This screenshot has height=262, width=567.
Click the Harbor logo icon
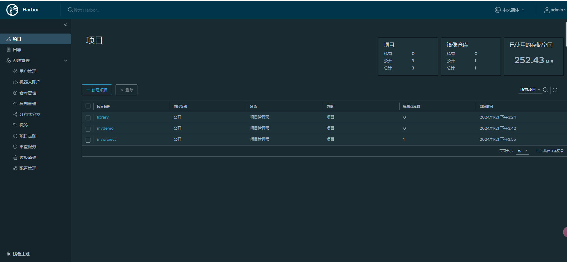pyautogui.click(x=12, y=10)
